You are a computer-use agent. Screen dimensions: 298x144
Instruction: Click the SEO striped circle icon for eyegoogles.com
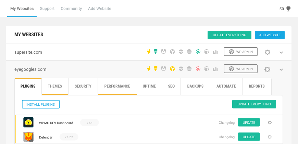tap(189, 69)
